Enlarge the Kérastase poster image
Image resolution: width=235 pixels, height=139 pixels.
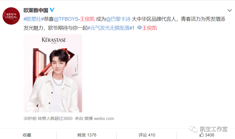53,73
